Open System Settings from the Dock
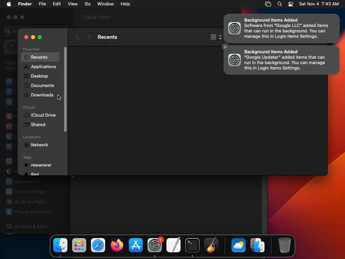Screen dimensions: 345x259 coord(154,245)
